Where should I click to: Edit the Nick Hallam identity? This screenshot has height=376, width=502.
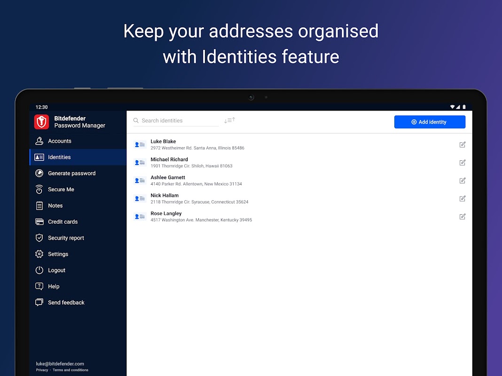463,198
